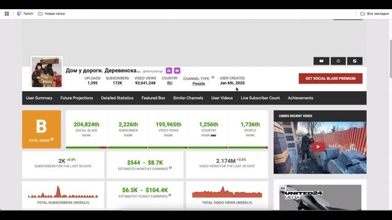Click the 195,965th video views rank
The image size is (392, 220).
pos(168,124)
